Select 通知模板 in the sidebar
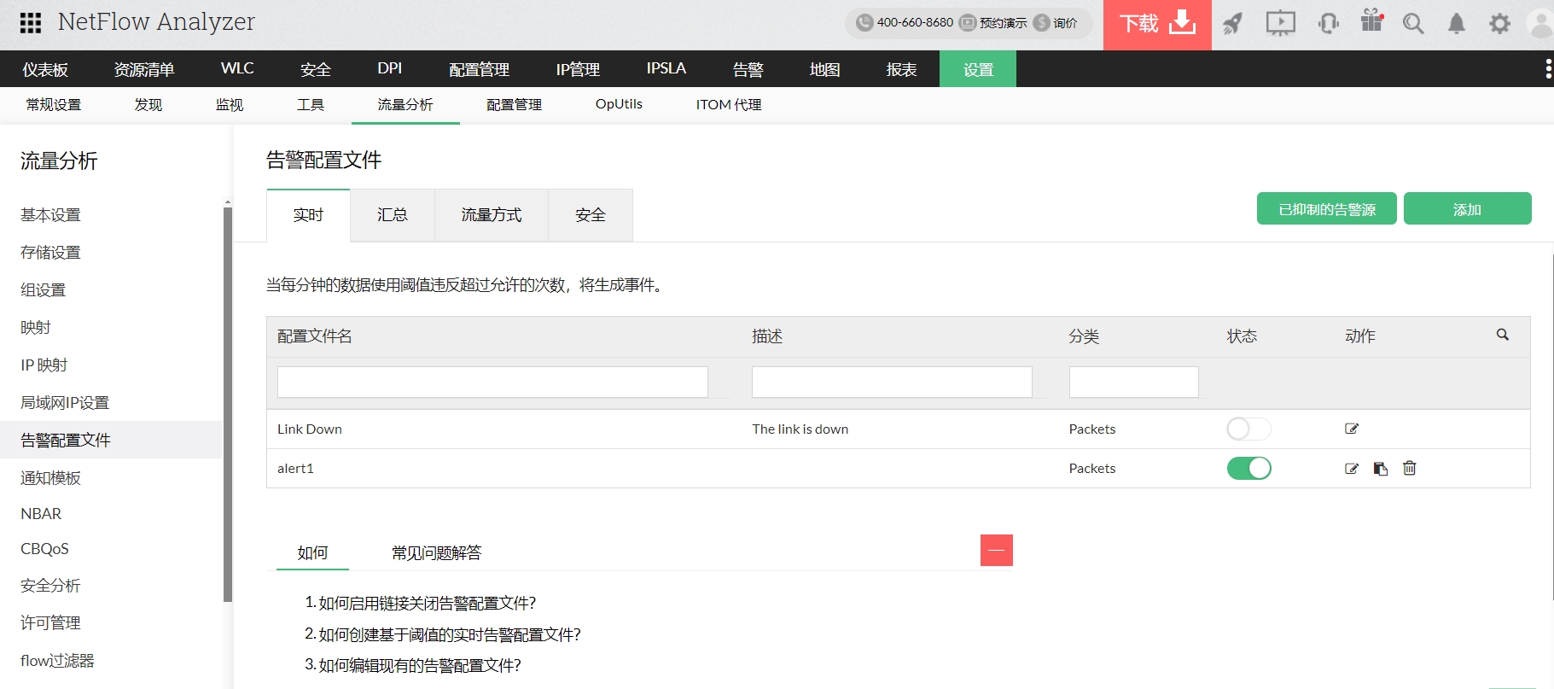The height and width of the screenshot is (689, 1554). (x=51, y=478)
